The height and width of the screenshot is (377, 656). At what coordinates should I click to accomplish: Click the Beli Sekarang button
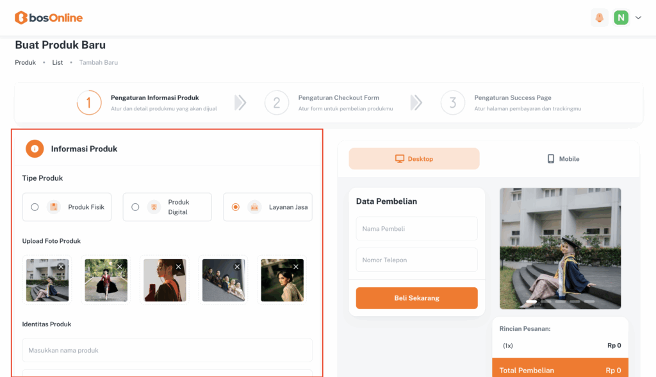[416, 298]
